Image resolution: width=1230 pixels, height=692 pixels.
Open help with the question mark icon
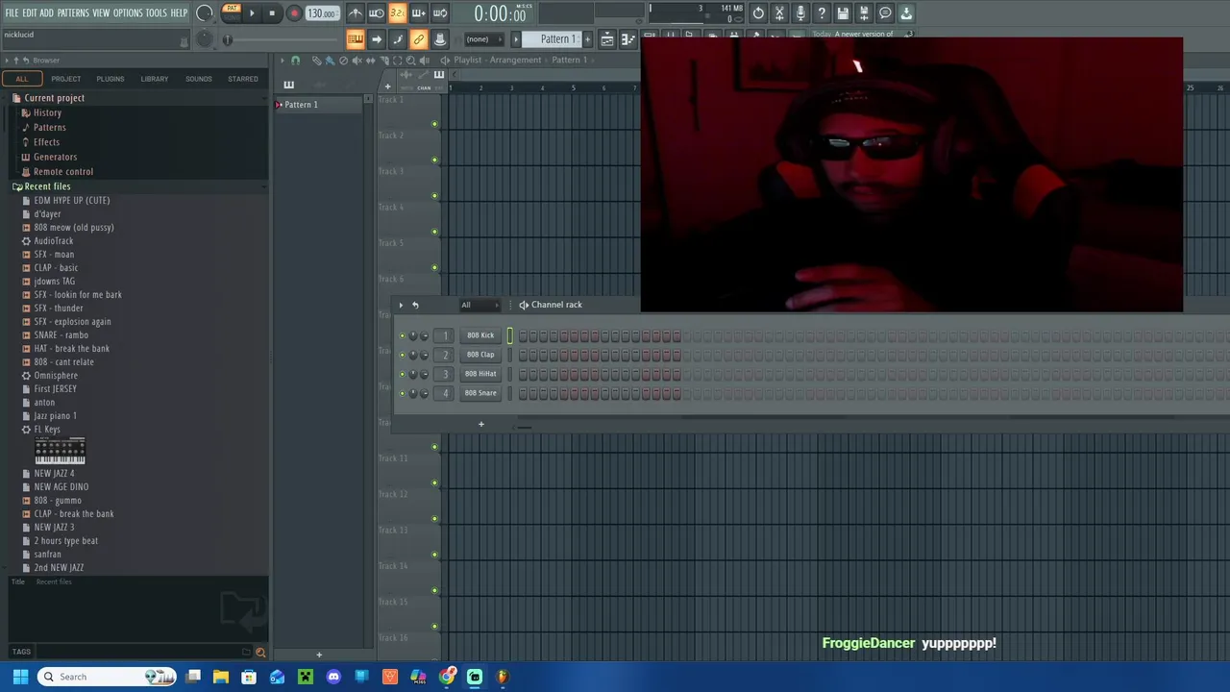(x=822, y=13)
